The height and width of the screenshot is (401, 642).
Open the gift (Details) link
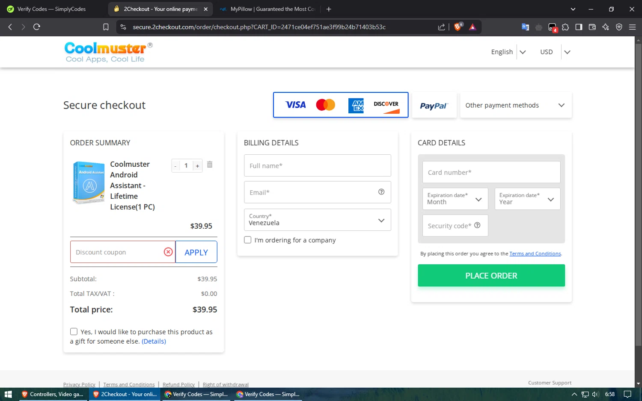coord(154,341)
